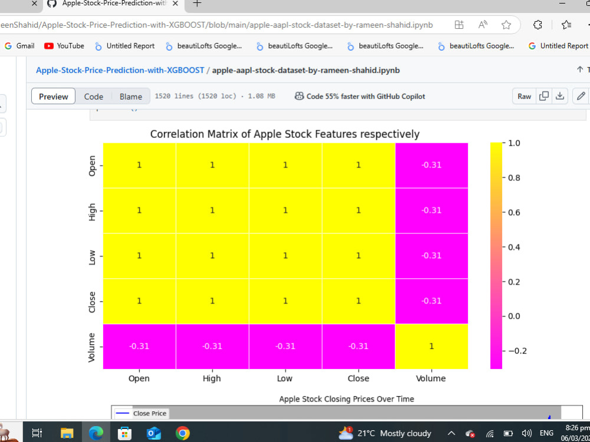Add page to favorites with star icon
The height and width of the screenshot is (442, 590).
coord(506,25)
